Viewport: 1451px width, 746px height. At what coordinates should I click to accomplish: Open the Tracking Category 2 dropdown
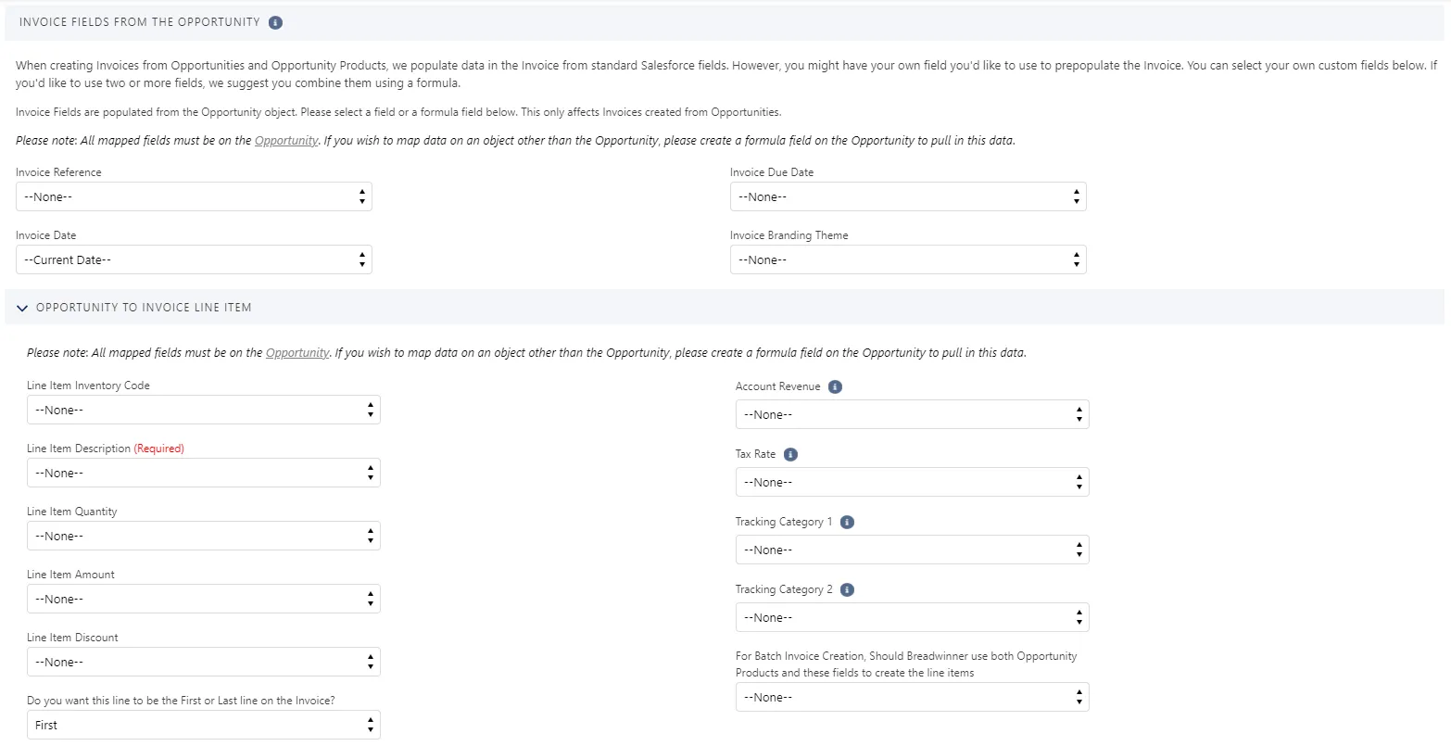tap(913, 617)
